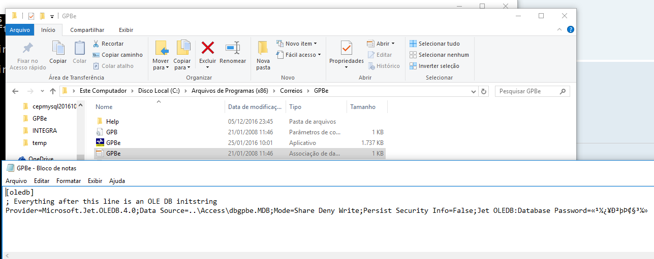Click the Colar clipboard icon
Image resolution: width=654 pixels, height=259 pixels.
[x=80, y=48]
